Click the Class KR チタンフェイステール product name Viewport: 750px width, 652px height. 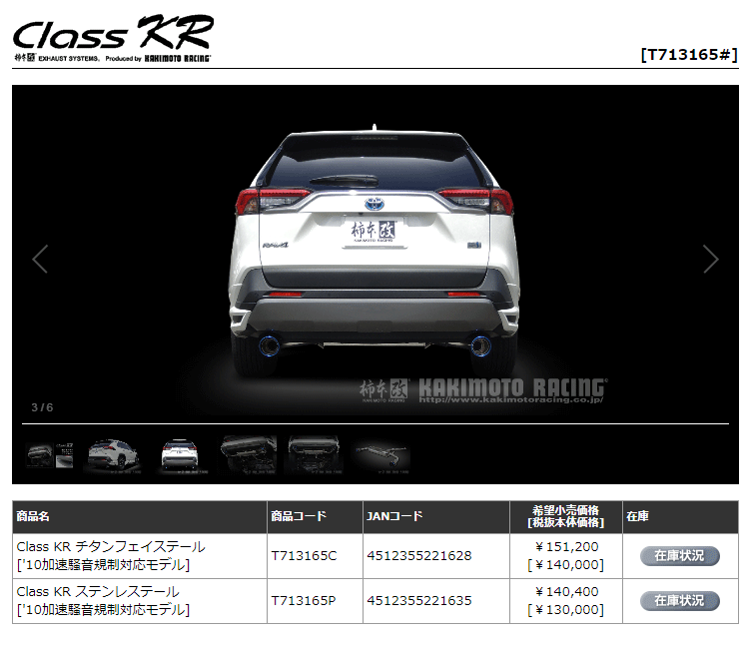coord(111,556)
